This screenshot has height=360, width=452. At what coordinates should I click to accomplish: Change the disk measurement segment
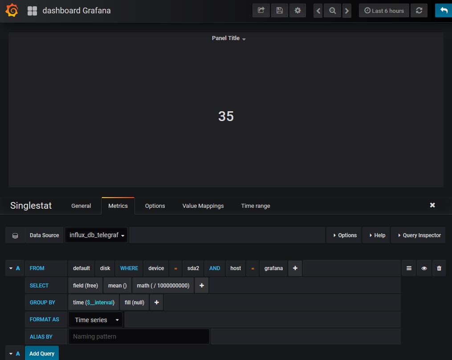(x=105, y=268)
